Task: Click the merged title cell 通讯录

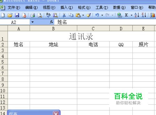Action: pos(81,36)
